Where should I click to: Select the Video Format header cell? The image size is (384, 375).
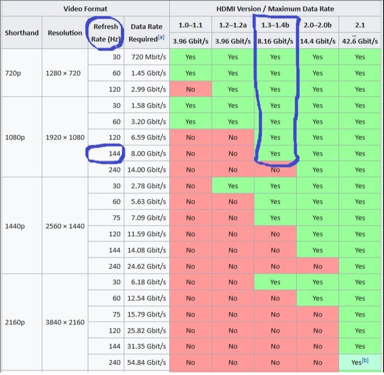86,9
